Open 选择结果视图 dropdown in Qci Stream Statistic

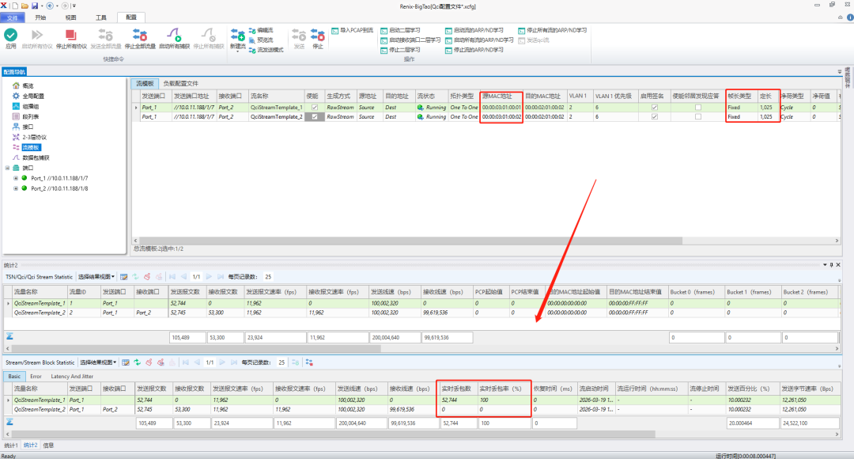(x=96, y=277)
